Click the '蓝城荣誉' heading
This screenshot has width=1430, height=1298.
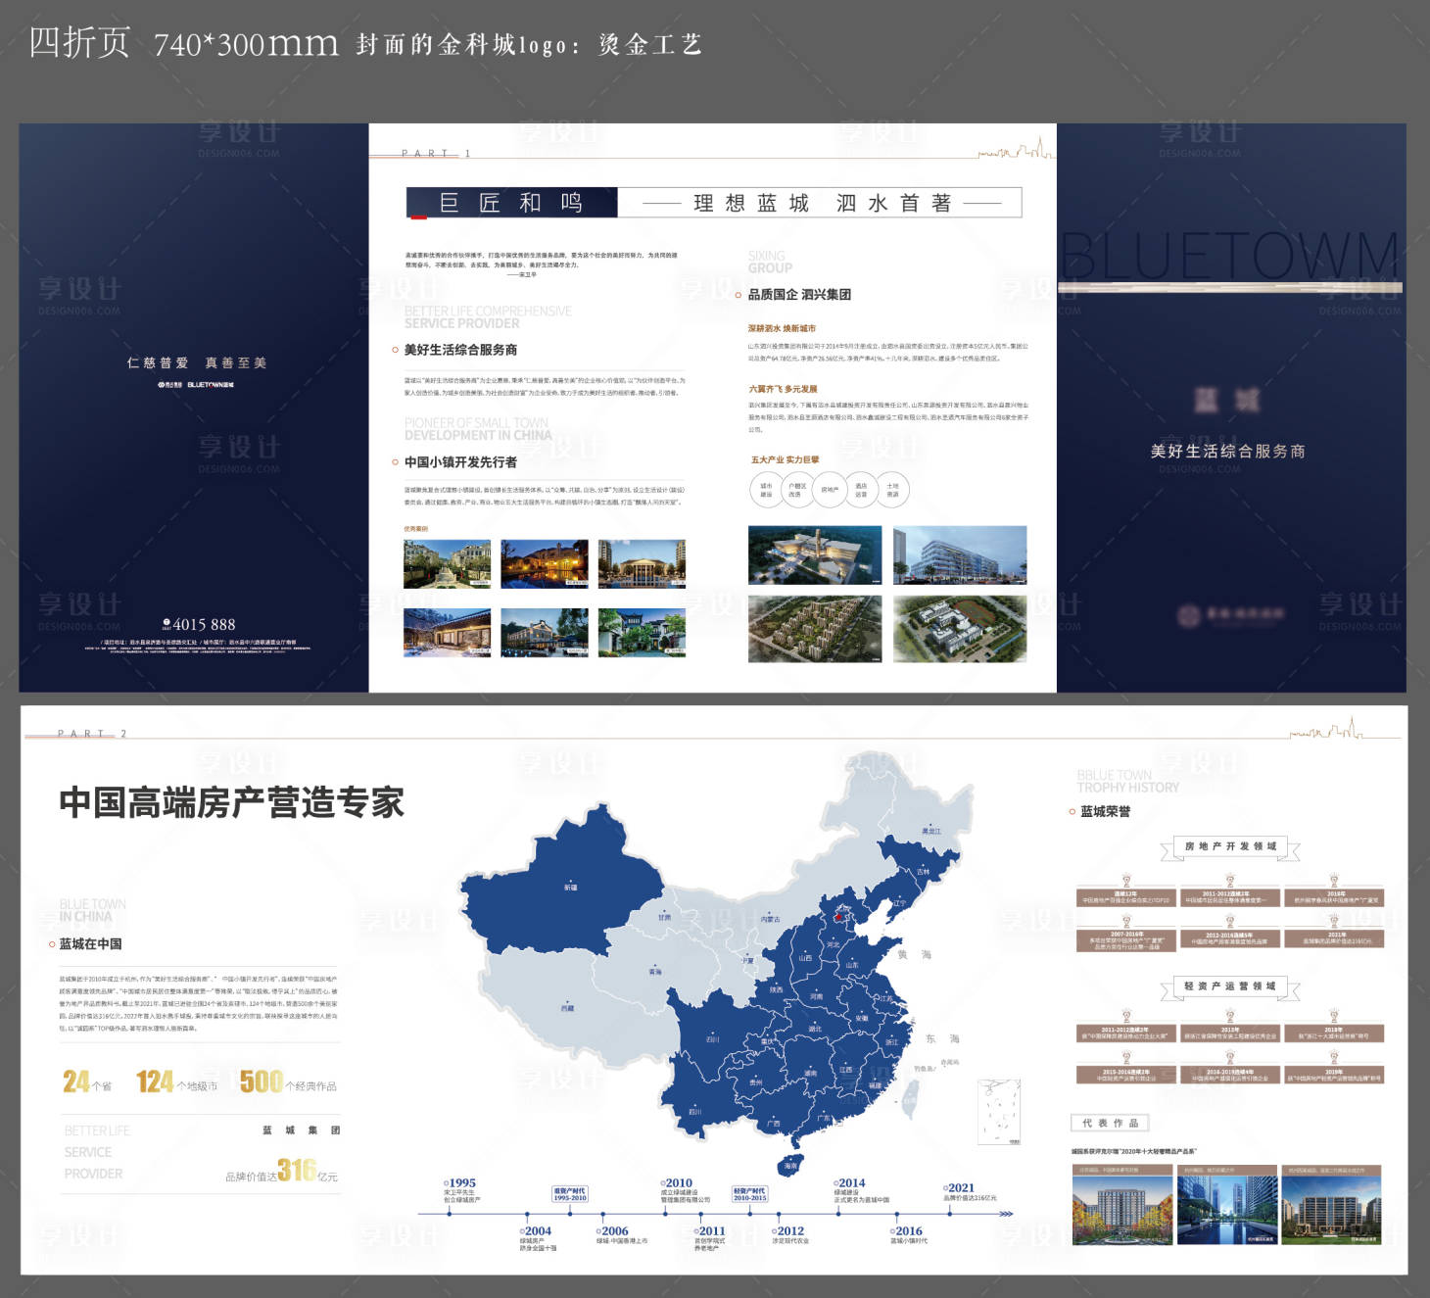pyautogui.click(x=1105, y=812)
